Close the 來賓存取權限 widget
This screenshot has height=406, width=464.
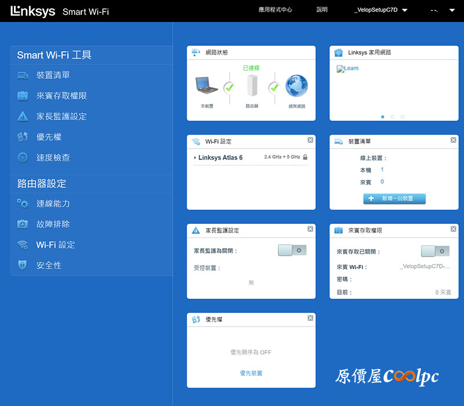pyautogui.click(x=454, y=229)
